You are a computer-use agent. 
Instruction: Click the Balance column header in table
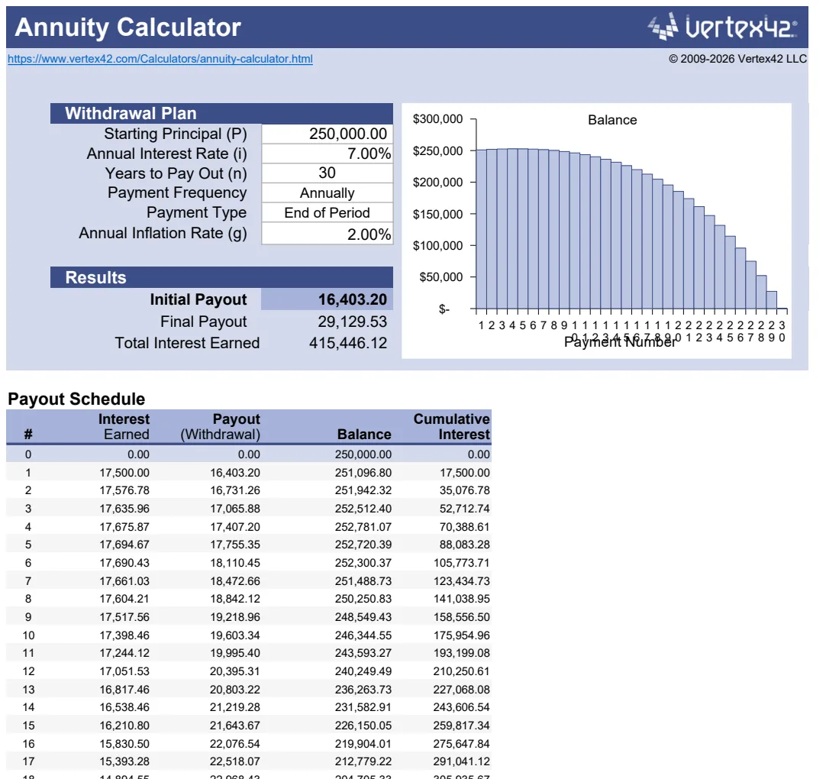coord(364,435)
